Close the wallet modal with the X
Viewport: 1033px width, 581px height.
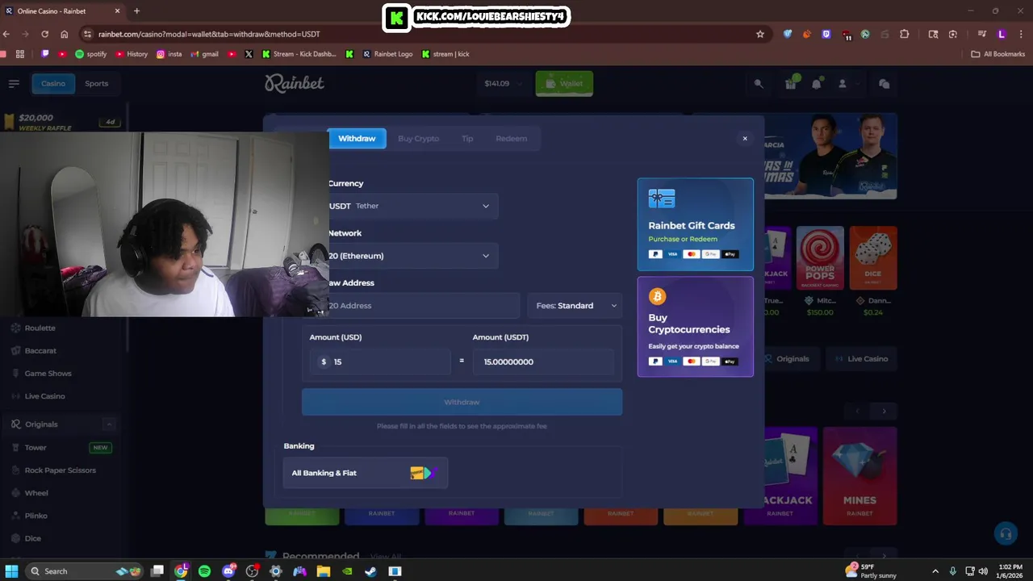coord(745,139)
